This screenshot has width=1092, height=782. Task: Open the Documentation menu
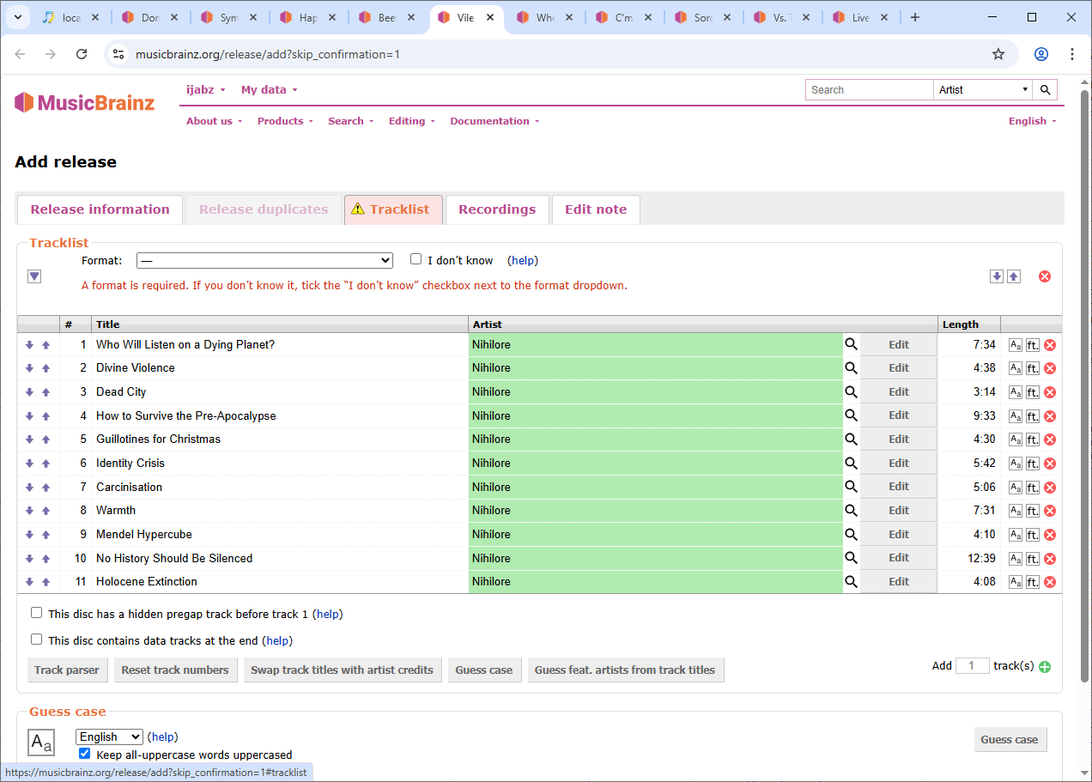click(x=495, y=121)
